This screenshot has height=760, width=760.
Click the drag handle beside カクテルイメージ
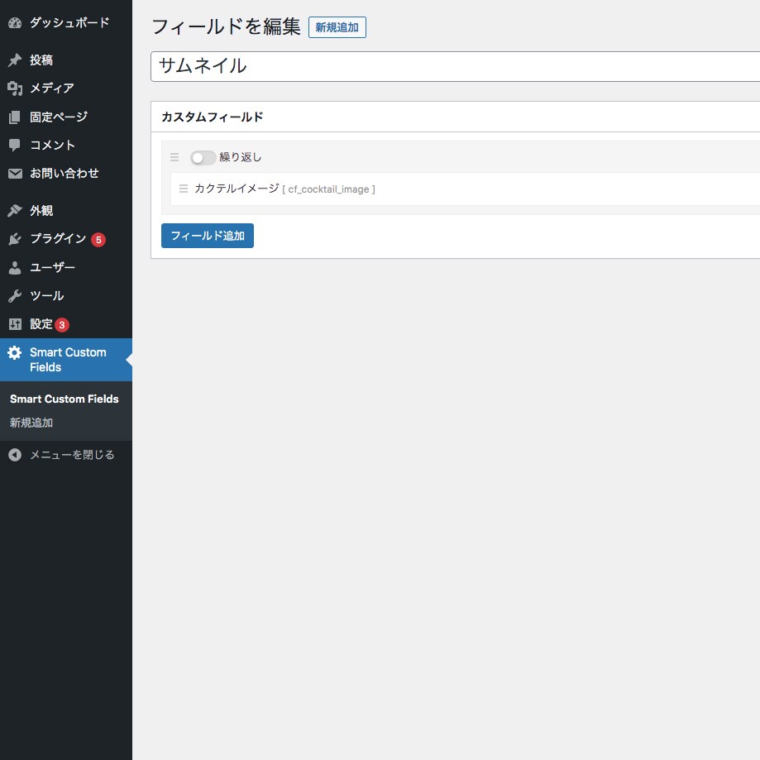[184, 189]
